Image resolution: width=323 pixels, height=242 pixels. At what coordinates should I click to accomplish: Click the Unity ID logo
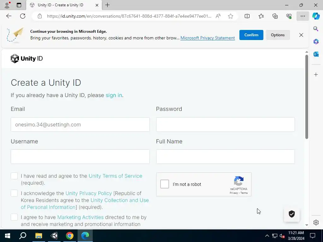(x=26, y=59)
